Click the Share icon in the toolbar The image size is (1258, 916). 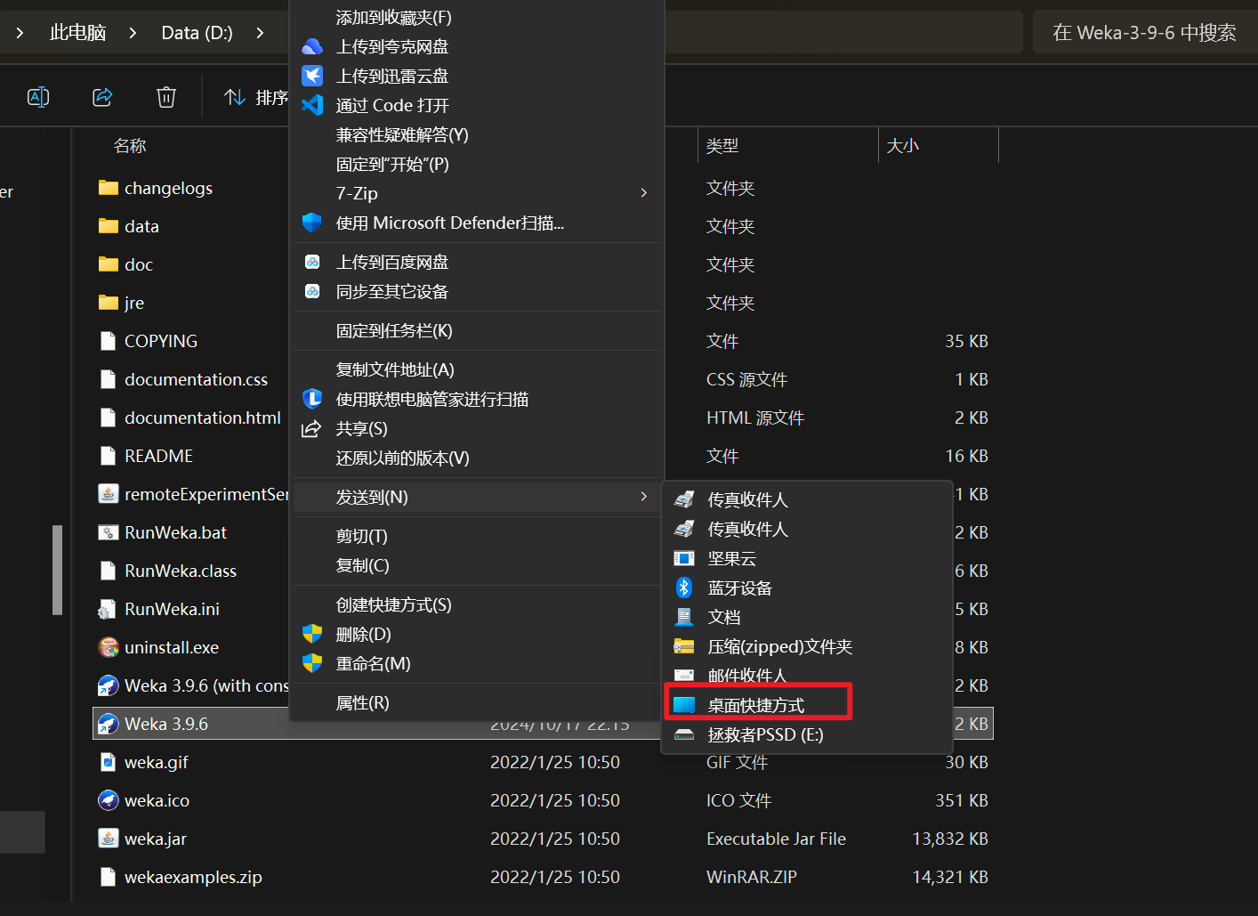[x=102, y=97]
